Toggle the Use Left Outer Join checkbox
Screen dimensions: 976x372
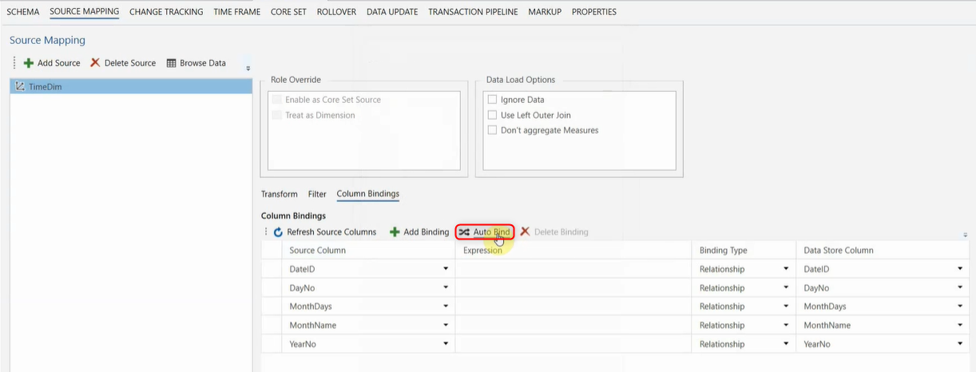coord(492,115)
